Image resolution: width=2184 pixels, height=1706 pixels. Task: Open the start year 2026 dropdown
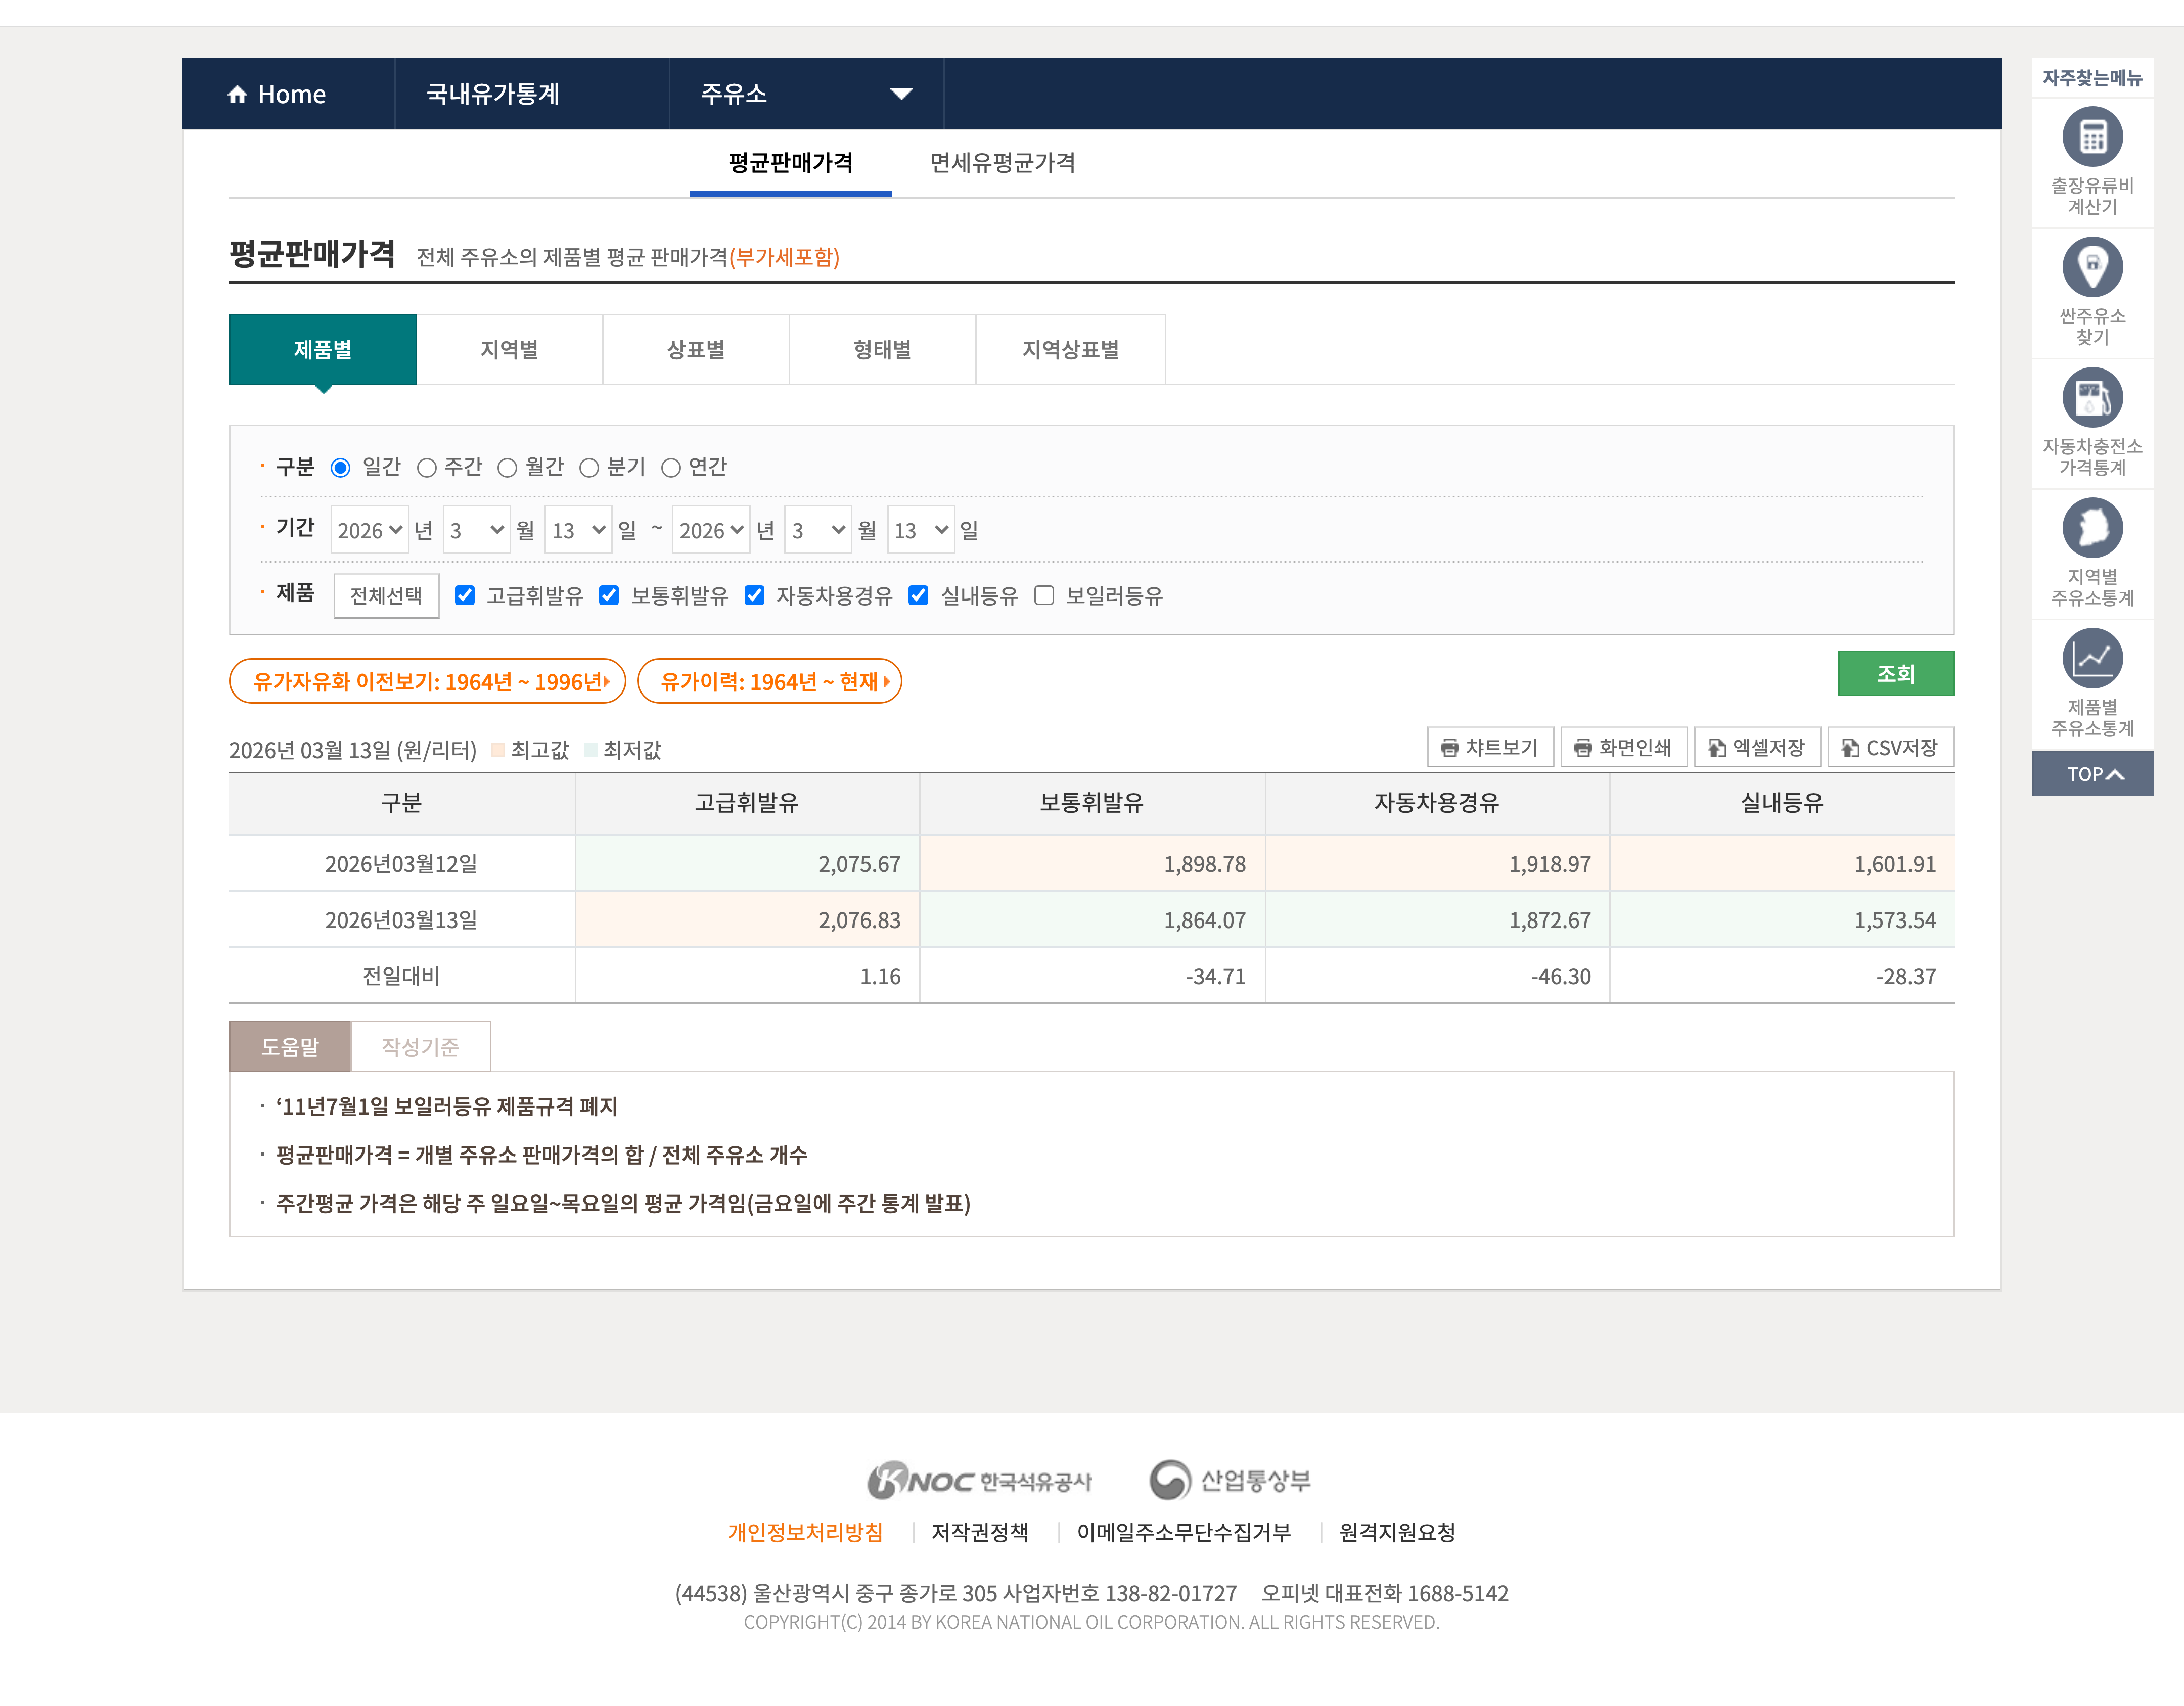coord(369,530)
